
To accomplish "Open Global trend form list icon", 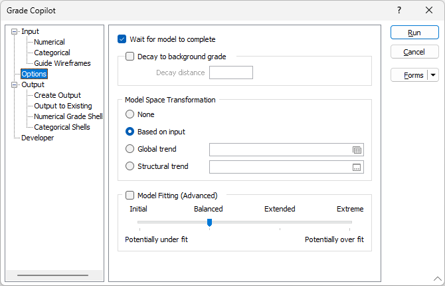I will [x=357, y=150].
